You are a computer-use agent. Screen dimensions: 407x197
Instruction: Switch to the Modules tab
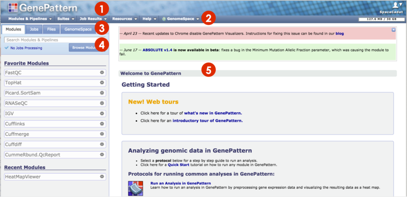point(14,29)
